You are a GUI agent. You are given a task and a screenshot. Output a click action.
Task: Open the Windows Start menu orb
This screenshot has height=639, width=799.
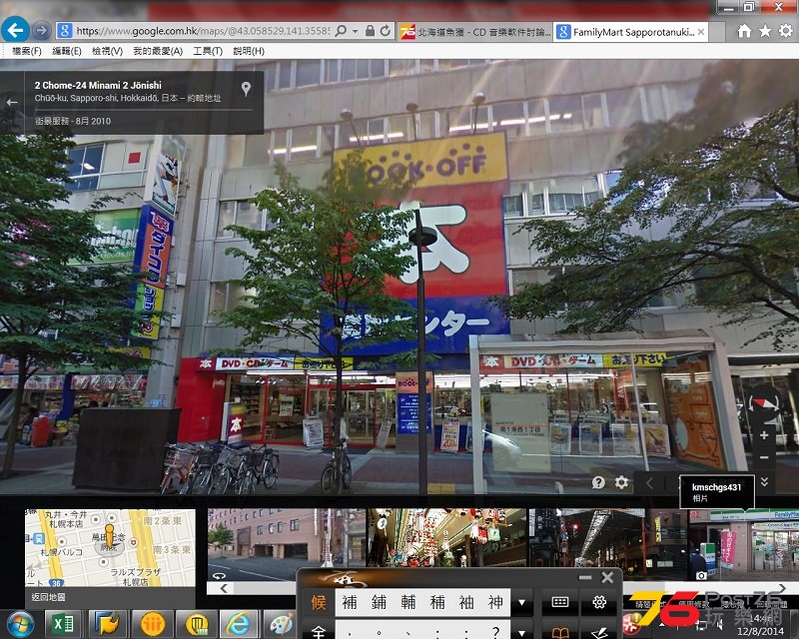point(19,623)
